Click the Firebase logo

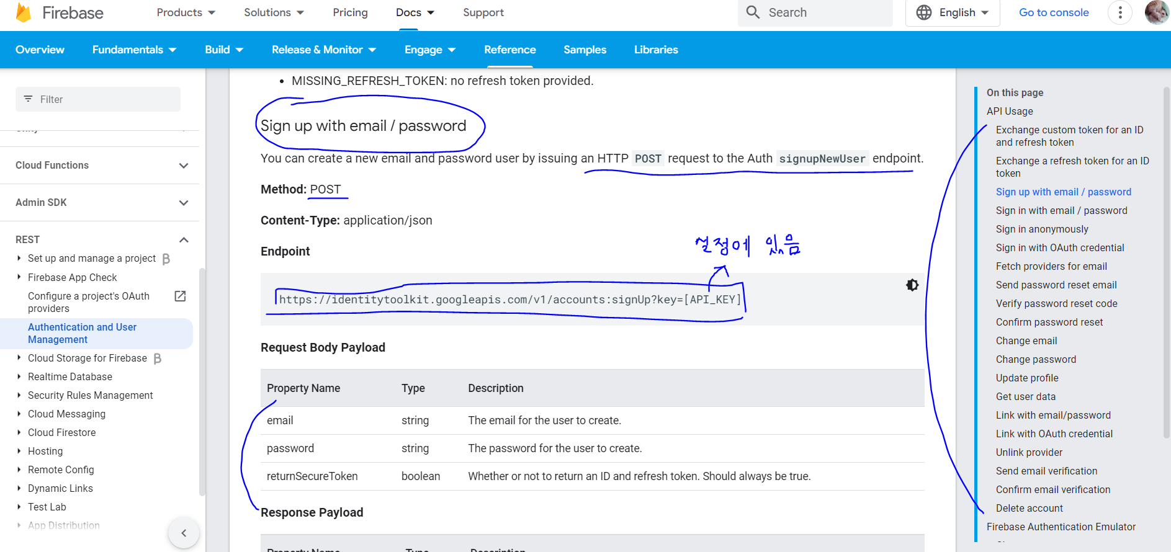tap(60, 12)
